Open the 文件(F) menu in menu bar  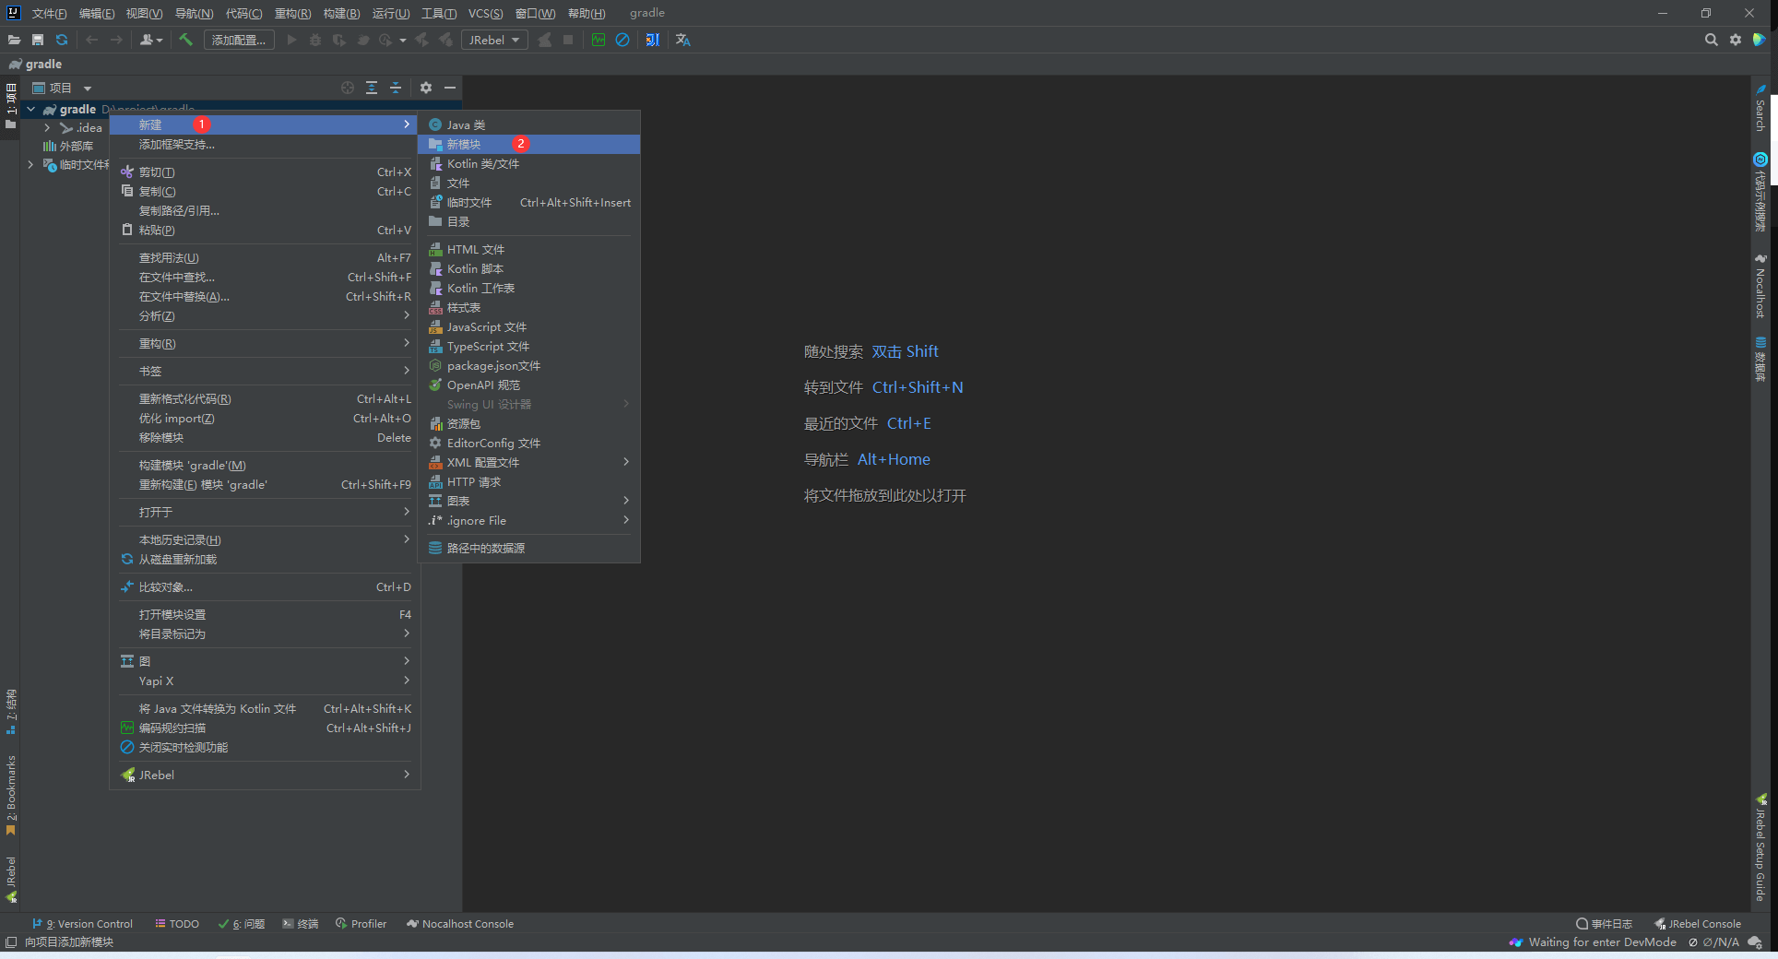[x=49, y=13]
